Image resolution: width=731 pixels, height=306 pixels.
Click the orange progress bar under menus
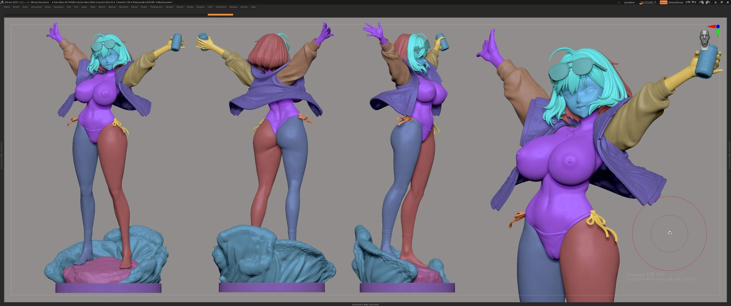[220, 15]
